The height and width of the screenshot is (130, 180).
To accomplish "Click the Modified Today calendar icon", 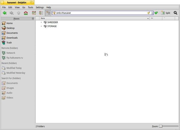I will pyautogui.click(x=4, y=68).
